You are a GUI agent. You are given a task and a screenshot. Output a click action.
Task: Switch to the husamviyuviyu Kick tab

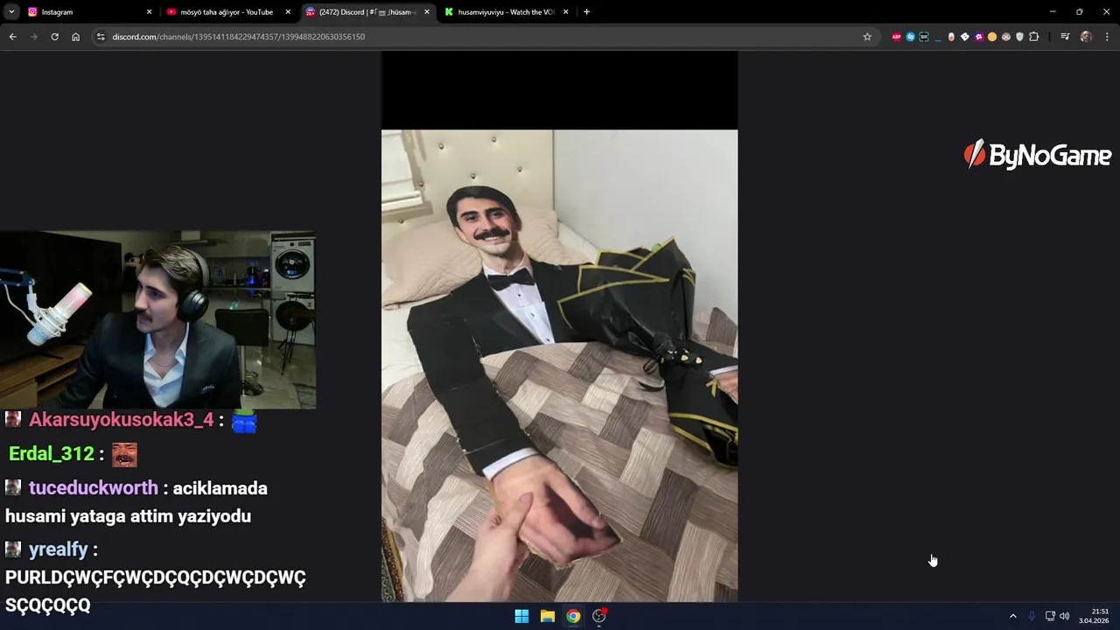506,12
